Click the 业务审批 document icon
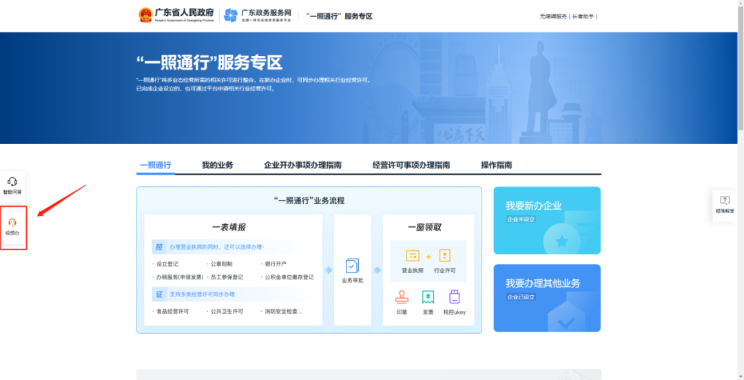744x380 pixels. 353,266
